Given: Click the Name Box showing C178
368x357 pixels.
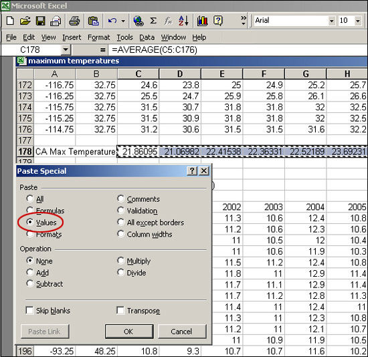Looking at the screenshot, I should (x=31, y=49).
